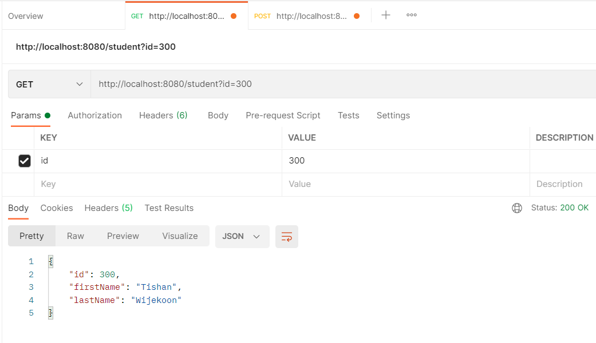Open the more tabs options (three dots) icon

point(411,15)
